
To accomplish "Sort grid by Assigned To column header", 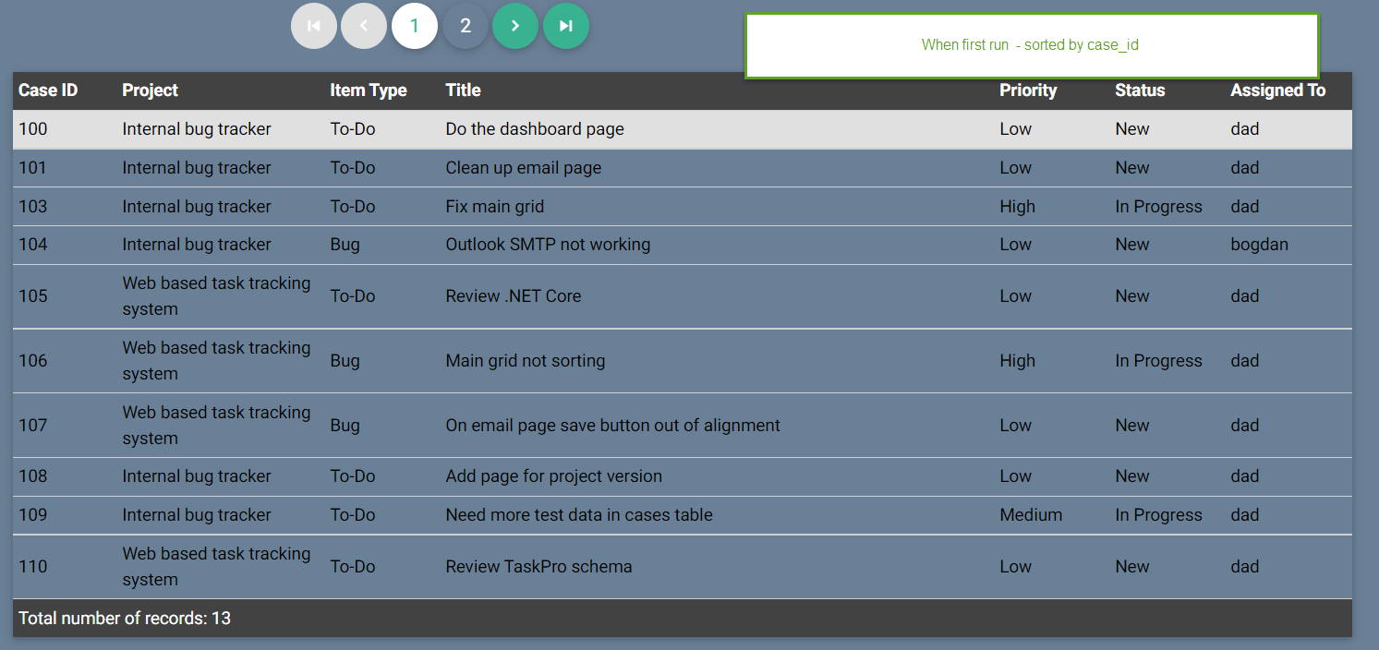I will (1277, 90).
